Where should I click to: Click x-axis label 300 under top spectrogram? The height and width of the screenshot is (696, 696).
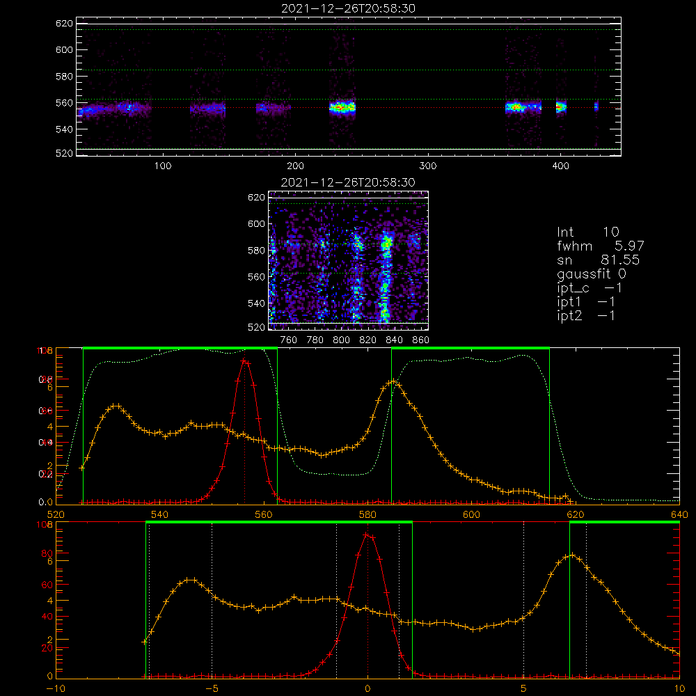click(x=428, y=166)
